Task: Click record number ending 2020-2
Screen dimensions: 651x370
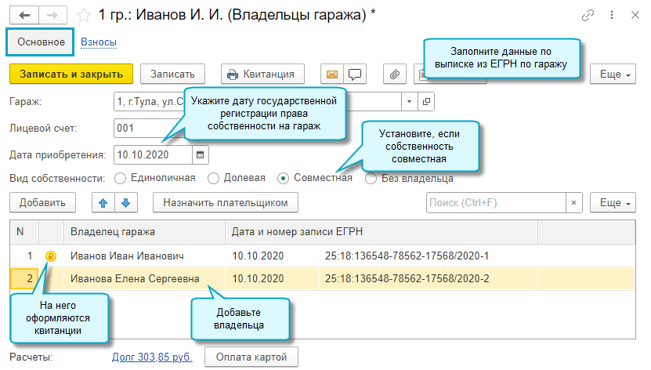Action: (x=407, y=278)
